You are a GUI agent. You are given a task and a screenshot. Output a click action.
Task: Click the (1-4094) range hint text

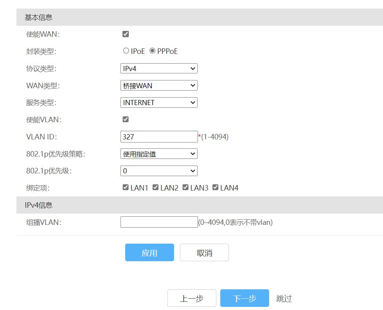(215, 137)
